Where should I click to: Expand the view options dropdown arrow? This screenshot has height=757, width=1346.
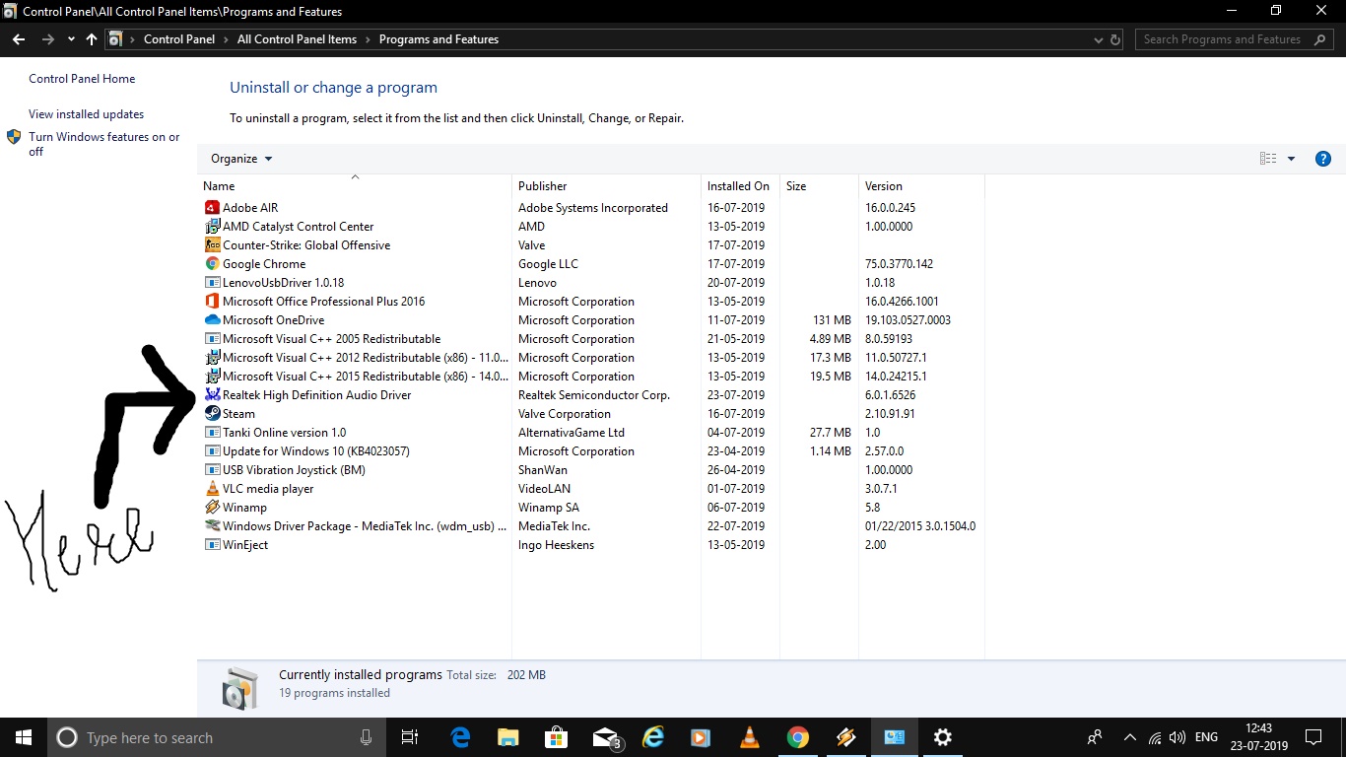(x=1291, y=159)
